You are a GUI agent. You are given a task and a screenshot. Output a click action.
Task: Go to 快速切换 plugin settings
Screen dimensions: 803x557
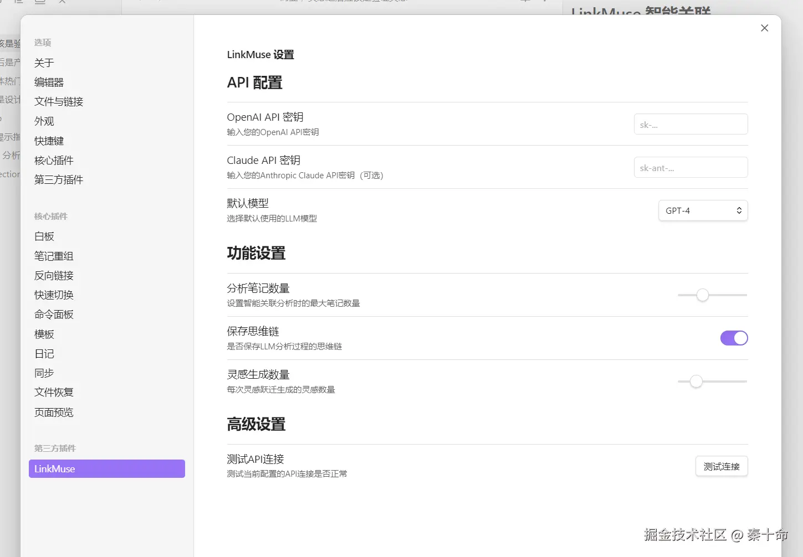click(54, 295)
